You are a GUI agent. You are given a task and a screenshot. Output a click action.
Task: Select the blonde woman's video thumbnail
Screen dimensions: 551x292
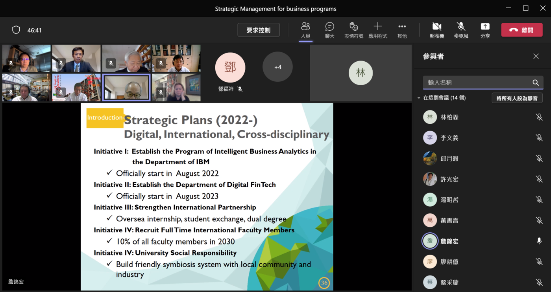(x=176, y=88)
